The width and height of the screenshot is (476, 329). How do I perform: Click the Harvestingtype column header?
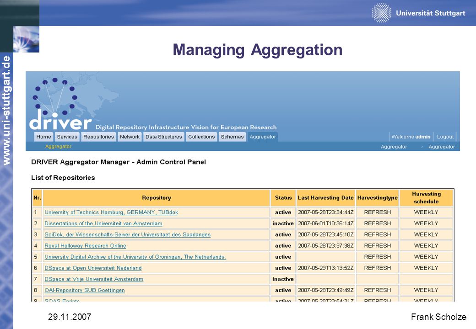click(x=377, y=198)
